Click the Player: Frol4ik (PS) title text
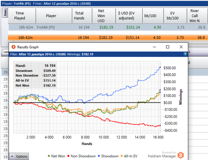This screenshot has height=160, width=208. click(16, 4)
